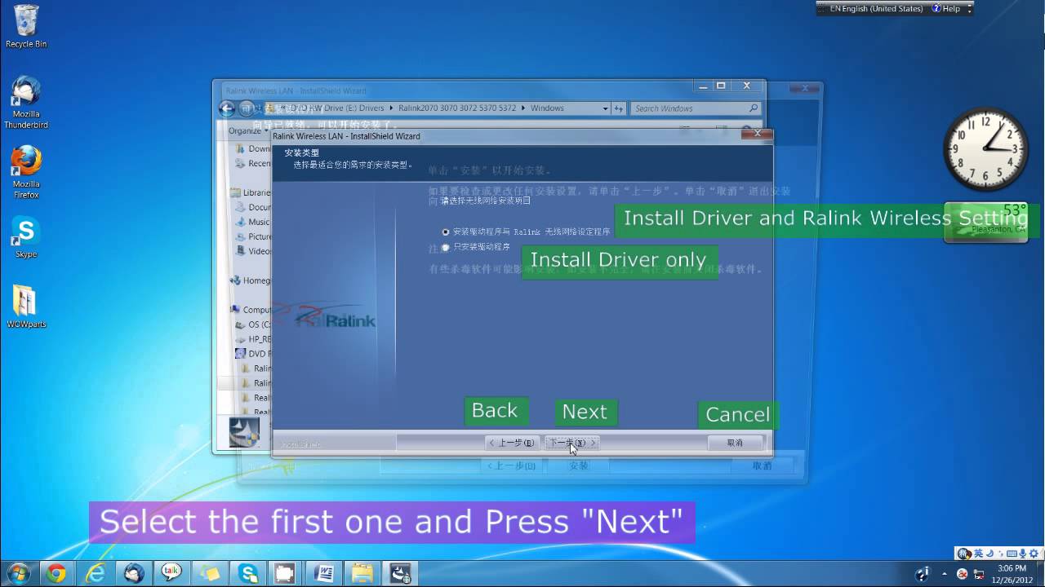
Task: Select Libraries in Explorer navigation pane
Action: [251, 193]
